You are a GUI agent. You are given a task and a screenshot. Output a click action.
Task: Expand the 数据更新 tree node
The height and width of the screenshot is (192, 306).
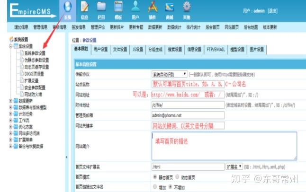pyautogui.click(x=11, y=101)
